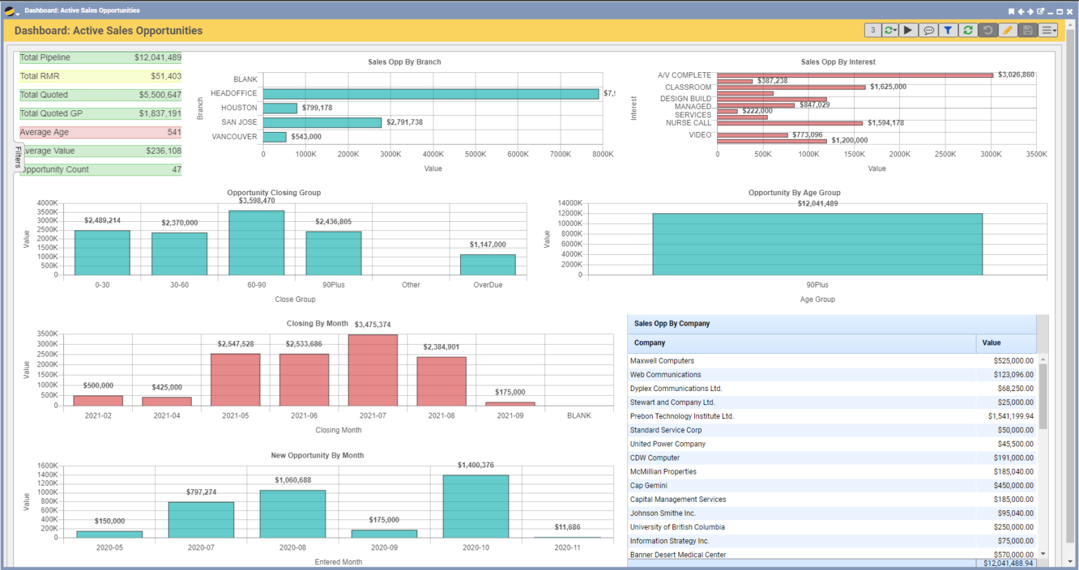Select University of British Columbia row
Viewport: 1079px width, 570px height.
click(832, 527)
